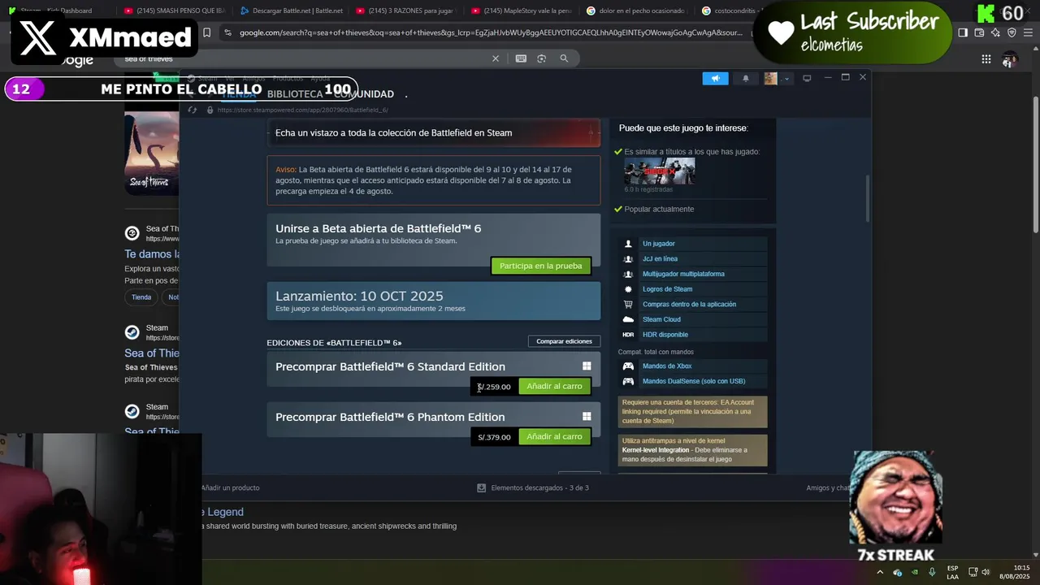Switch to dolor en el pecho tab

(x=637, y=11)
